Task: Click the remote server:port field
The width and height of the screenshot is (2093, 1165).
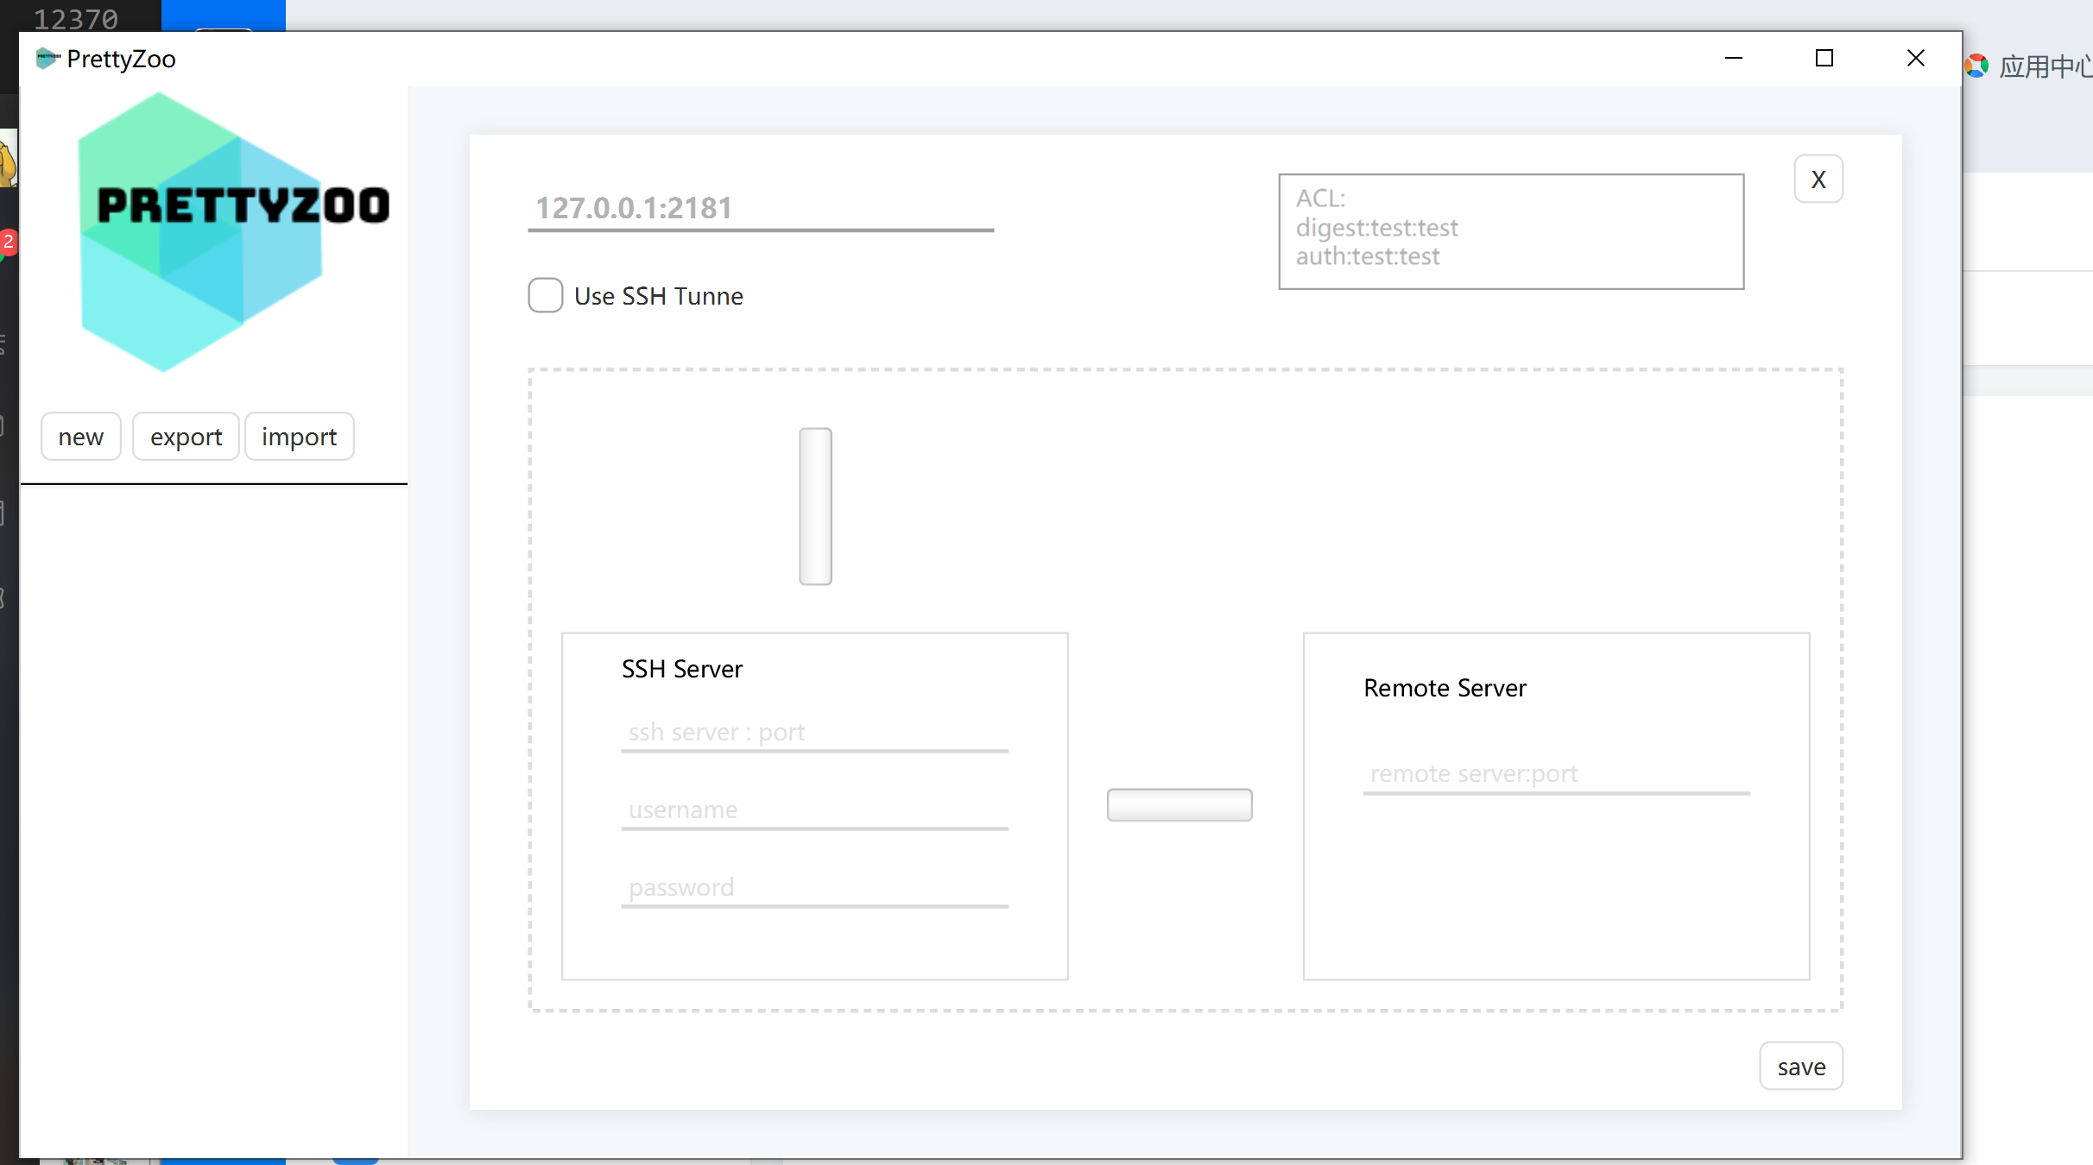Action: pos(1555,774)
